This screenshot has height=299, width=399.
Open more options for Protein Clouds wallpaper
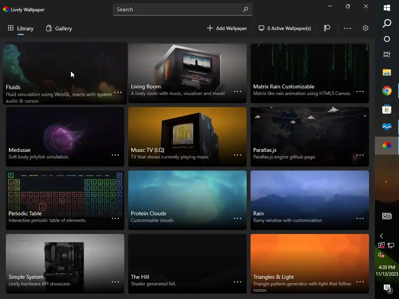pos(237,218)
